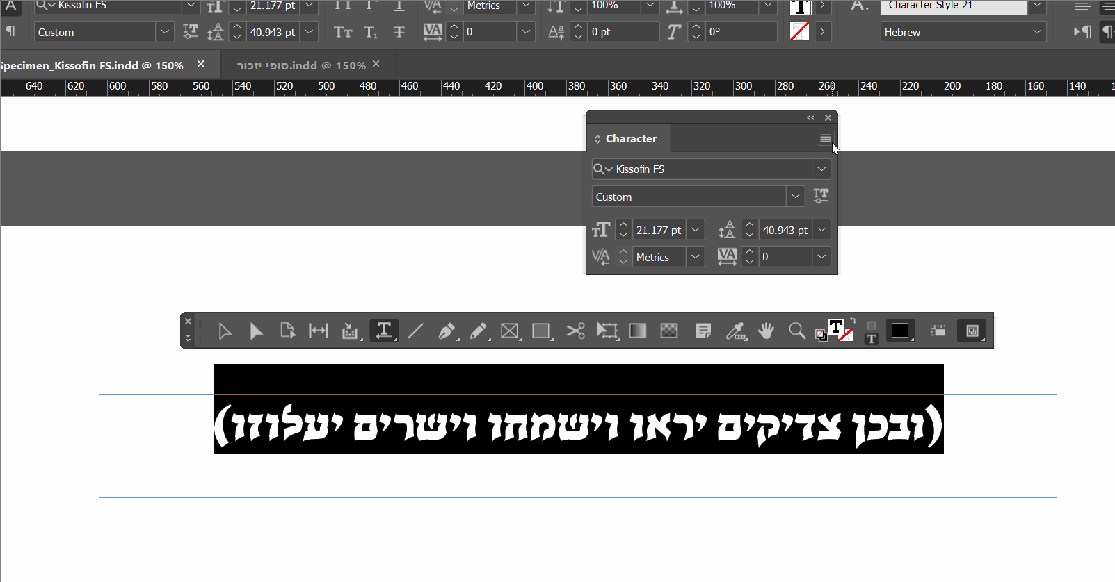The height and width of the screenshot is (582, 1115).
Task: Select the Gradient Swatch tool
Action: pyautogui.click(x=638, y=331)
